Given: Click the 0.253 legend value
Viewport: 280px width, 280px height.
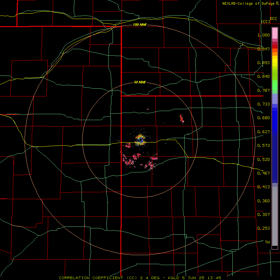Looking at the screenshot, I should pos(264,228).
